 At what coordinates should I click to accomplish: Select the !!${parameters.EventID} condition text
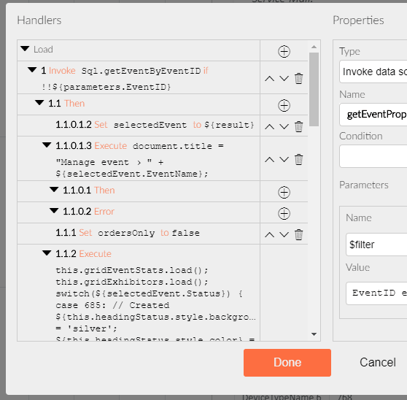pos(106,87)
